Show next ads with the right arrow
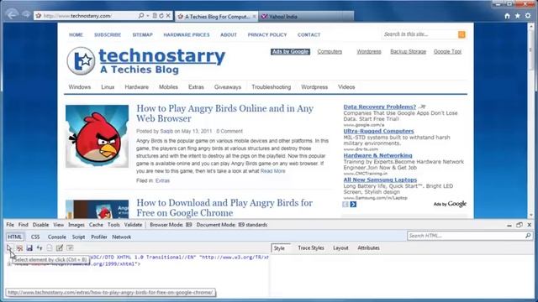 (353, 204)
